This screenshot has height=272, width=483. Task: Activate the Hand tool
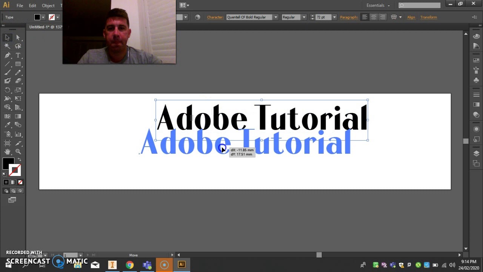tap(7, 152)
